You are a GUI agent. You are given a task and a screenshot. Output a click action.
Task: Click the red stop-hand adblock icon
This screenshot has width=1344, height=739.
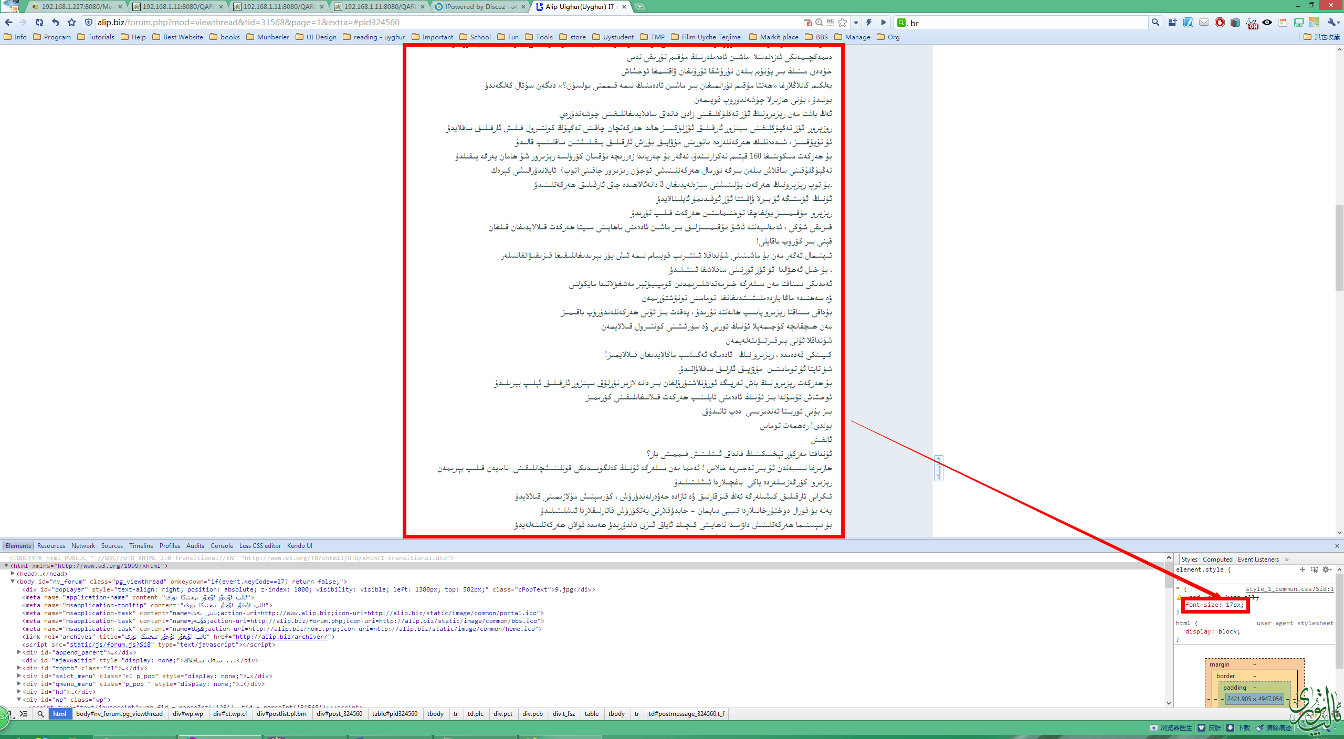[x=1220, y=23]
